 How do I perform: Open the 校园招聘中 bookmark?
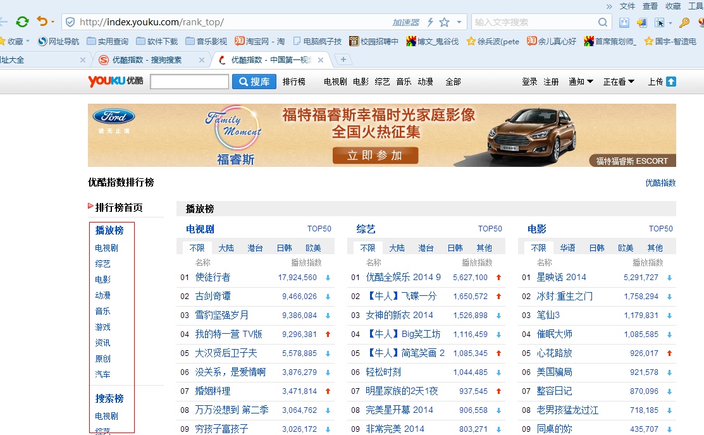pyautogui.click(x=374, y=41)
